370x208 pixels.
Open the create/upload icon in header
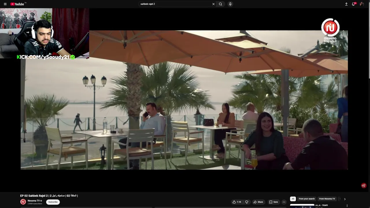(x=346, y=4)
